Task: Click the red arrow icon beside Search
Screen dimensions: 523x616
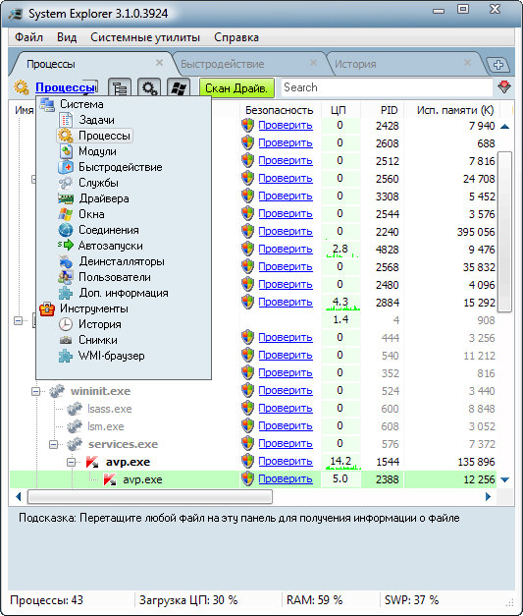Action: [x=504, y=86]
